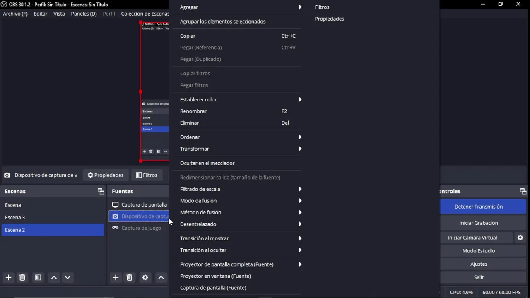Click the Iniciar Grabación button
Viewport: 530px width, 298px height.
pyautogui.click(x=478, y=223)
